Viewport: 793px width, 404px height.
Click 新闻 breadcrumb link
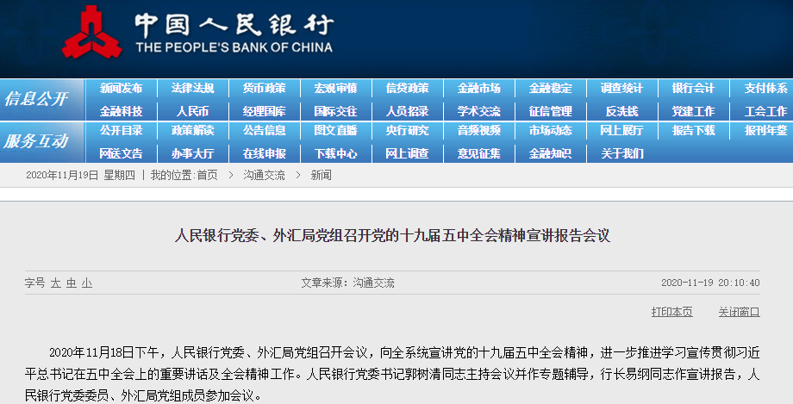pos(322,176)
